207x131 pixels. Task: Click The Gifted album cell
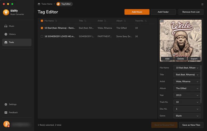[121, 28]
